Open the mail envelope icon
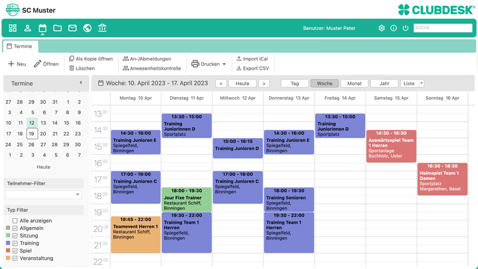The height and width of the screenshot is (269, 478). pyautogui.click(x=72, y=28)
